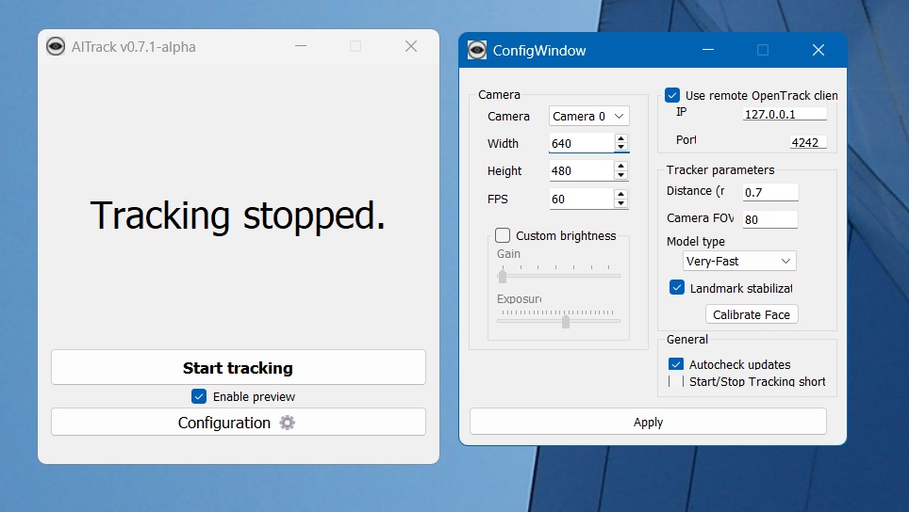Increase FPS with the up arrow
This screenshot has height=512, width=909.
(620, 195)
